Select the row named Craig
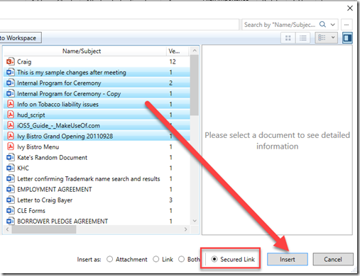This screenshot has width=360, height=276. [97, 62]
